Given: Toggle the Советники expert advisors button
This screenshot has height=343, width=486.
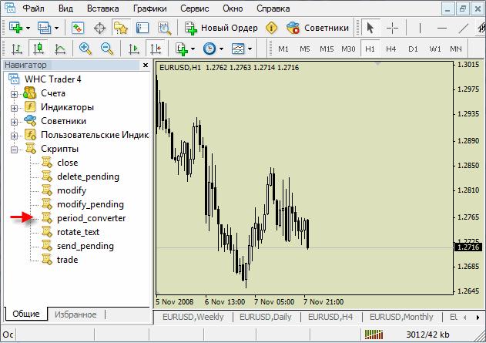Looking at the screenshot, I should click(317, 28).
